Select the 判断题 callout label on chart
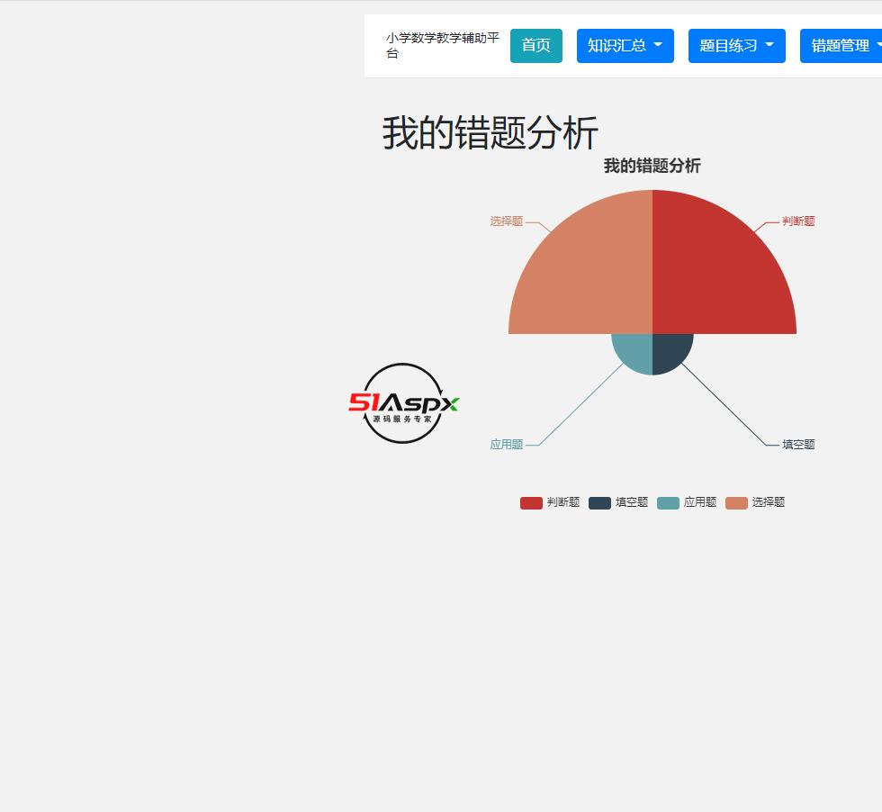This screenshot has height=812, width=882. click(x=798, y=221)
